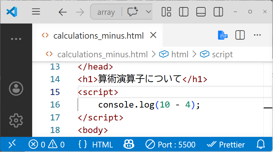Click the minimap scrollbar slider marker
The width and height of the screenshot is (273, 152).
point(268,108)
